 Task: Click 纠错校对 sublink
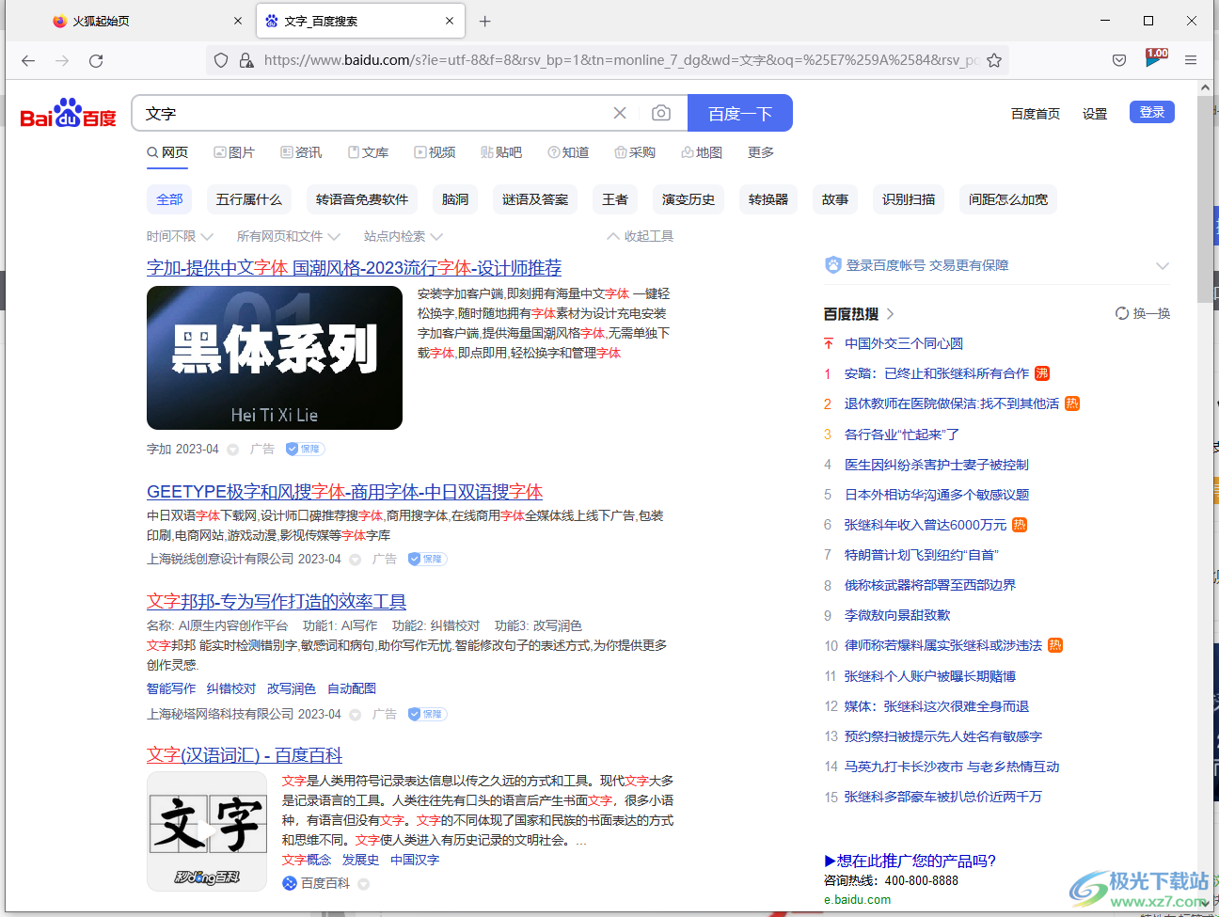pyautogui.click(x=231, y=688)
